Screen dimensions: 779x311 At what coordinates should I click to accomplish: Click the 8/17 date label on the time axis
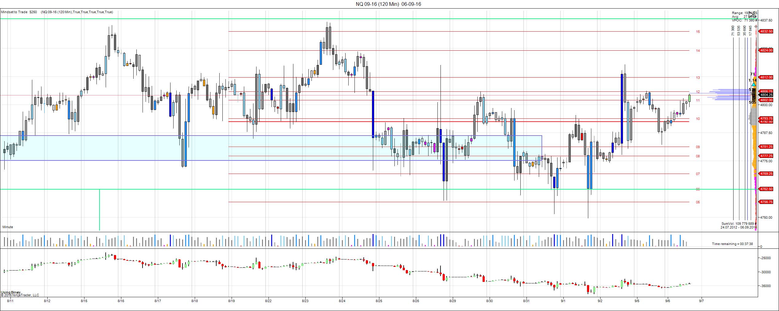[x=158, y=301]
